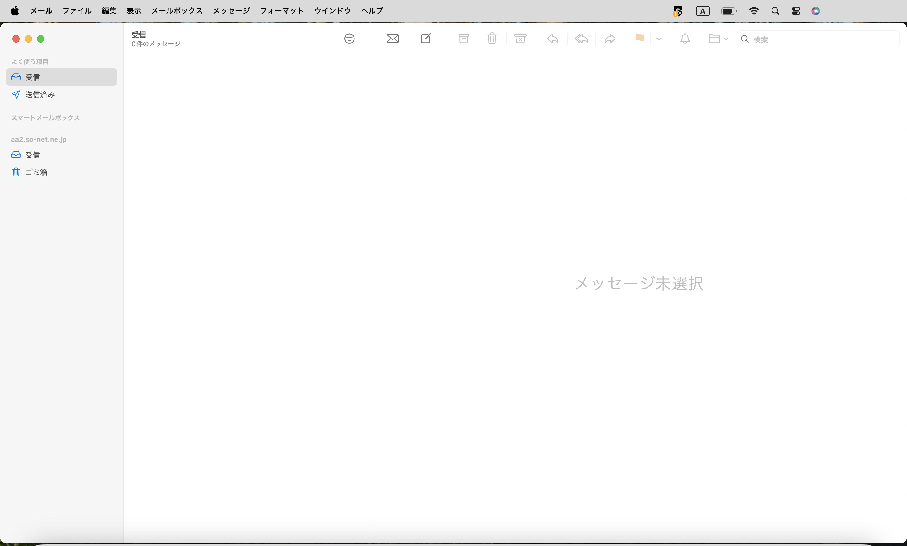The image size is (907, 546).
Task: Select the 送信済み mailbox
Action: click(x=40, y=95)
